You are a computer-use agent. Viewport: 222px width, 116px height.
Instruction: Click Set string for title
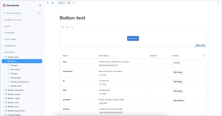click(178, 91)
